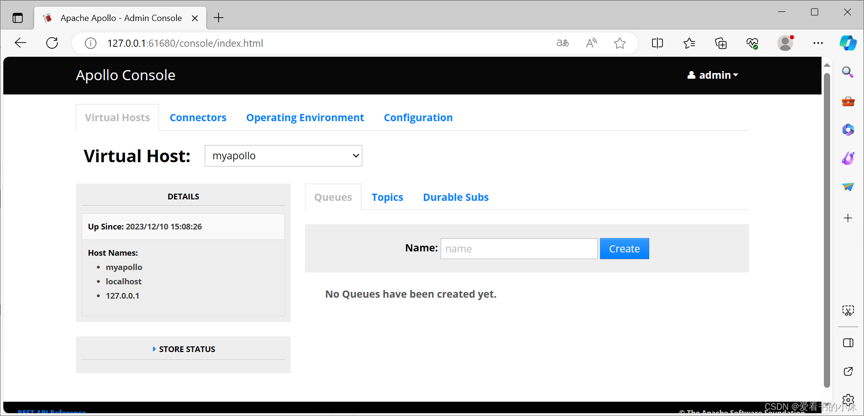Start a web capture screenshot from sidebar

tap(848, 311)
